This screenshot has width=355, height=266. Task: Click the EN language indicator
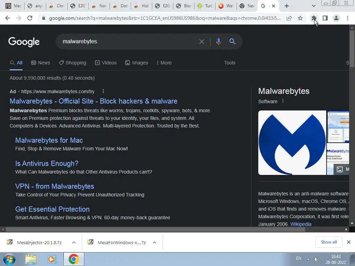pyautogui.click(x=298, y=258)
